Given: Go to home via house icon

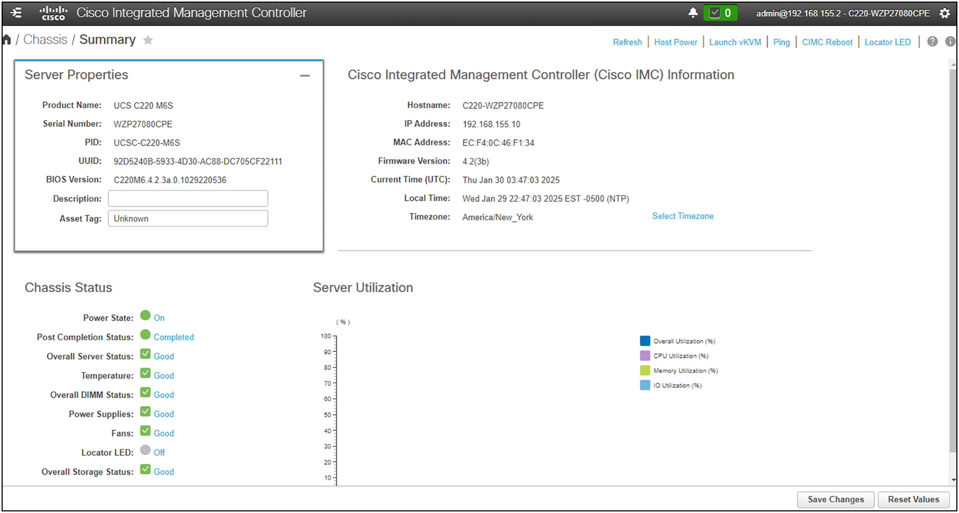Looking at the screenshot, I should point(7,40).
